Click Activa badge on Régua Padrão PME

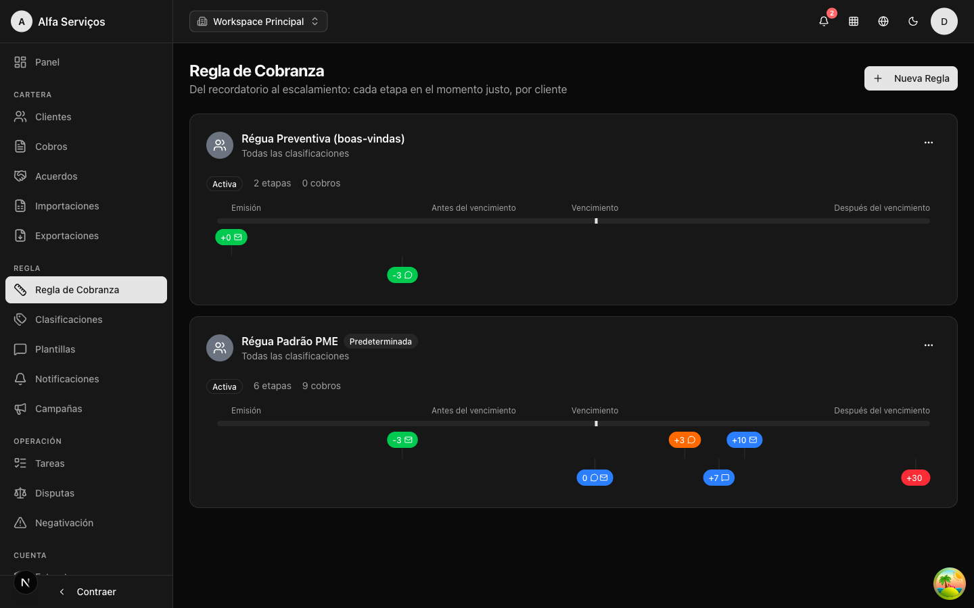tap(225, 386)
